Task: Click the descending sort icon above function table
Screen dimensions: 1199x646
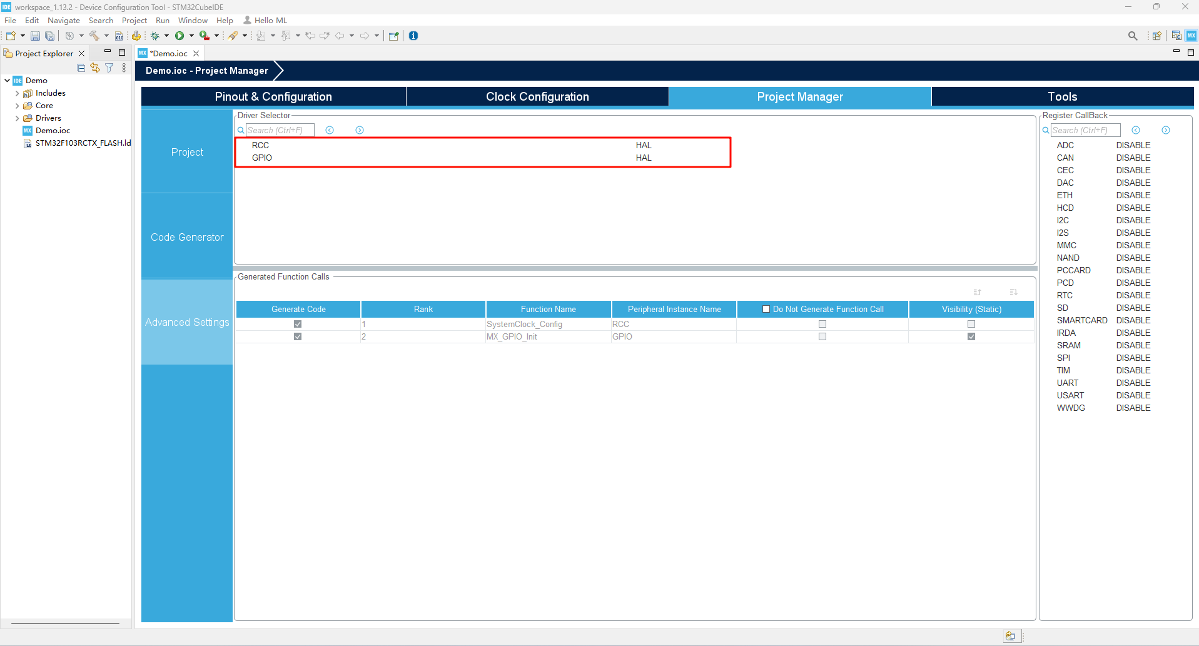Action: tap(1014, 292)
